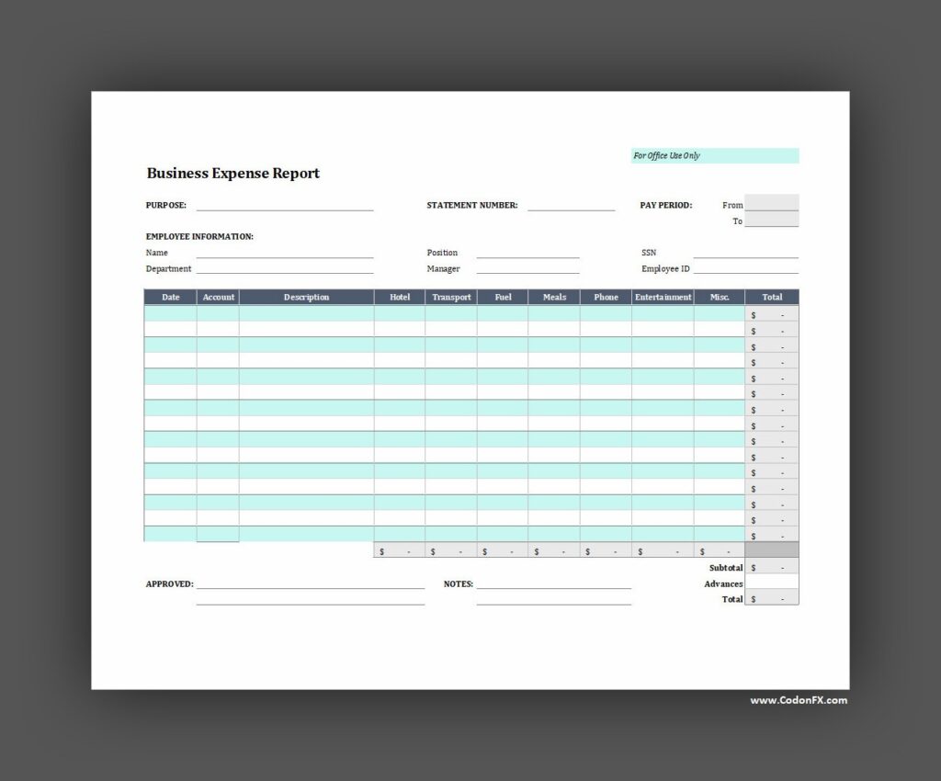Select the Subtotal value cell
This screenshot has width=941, height=781.
pos(772,568)
